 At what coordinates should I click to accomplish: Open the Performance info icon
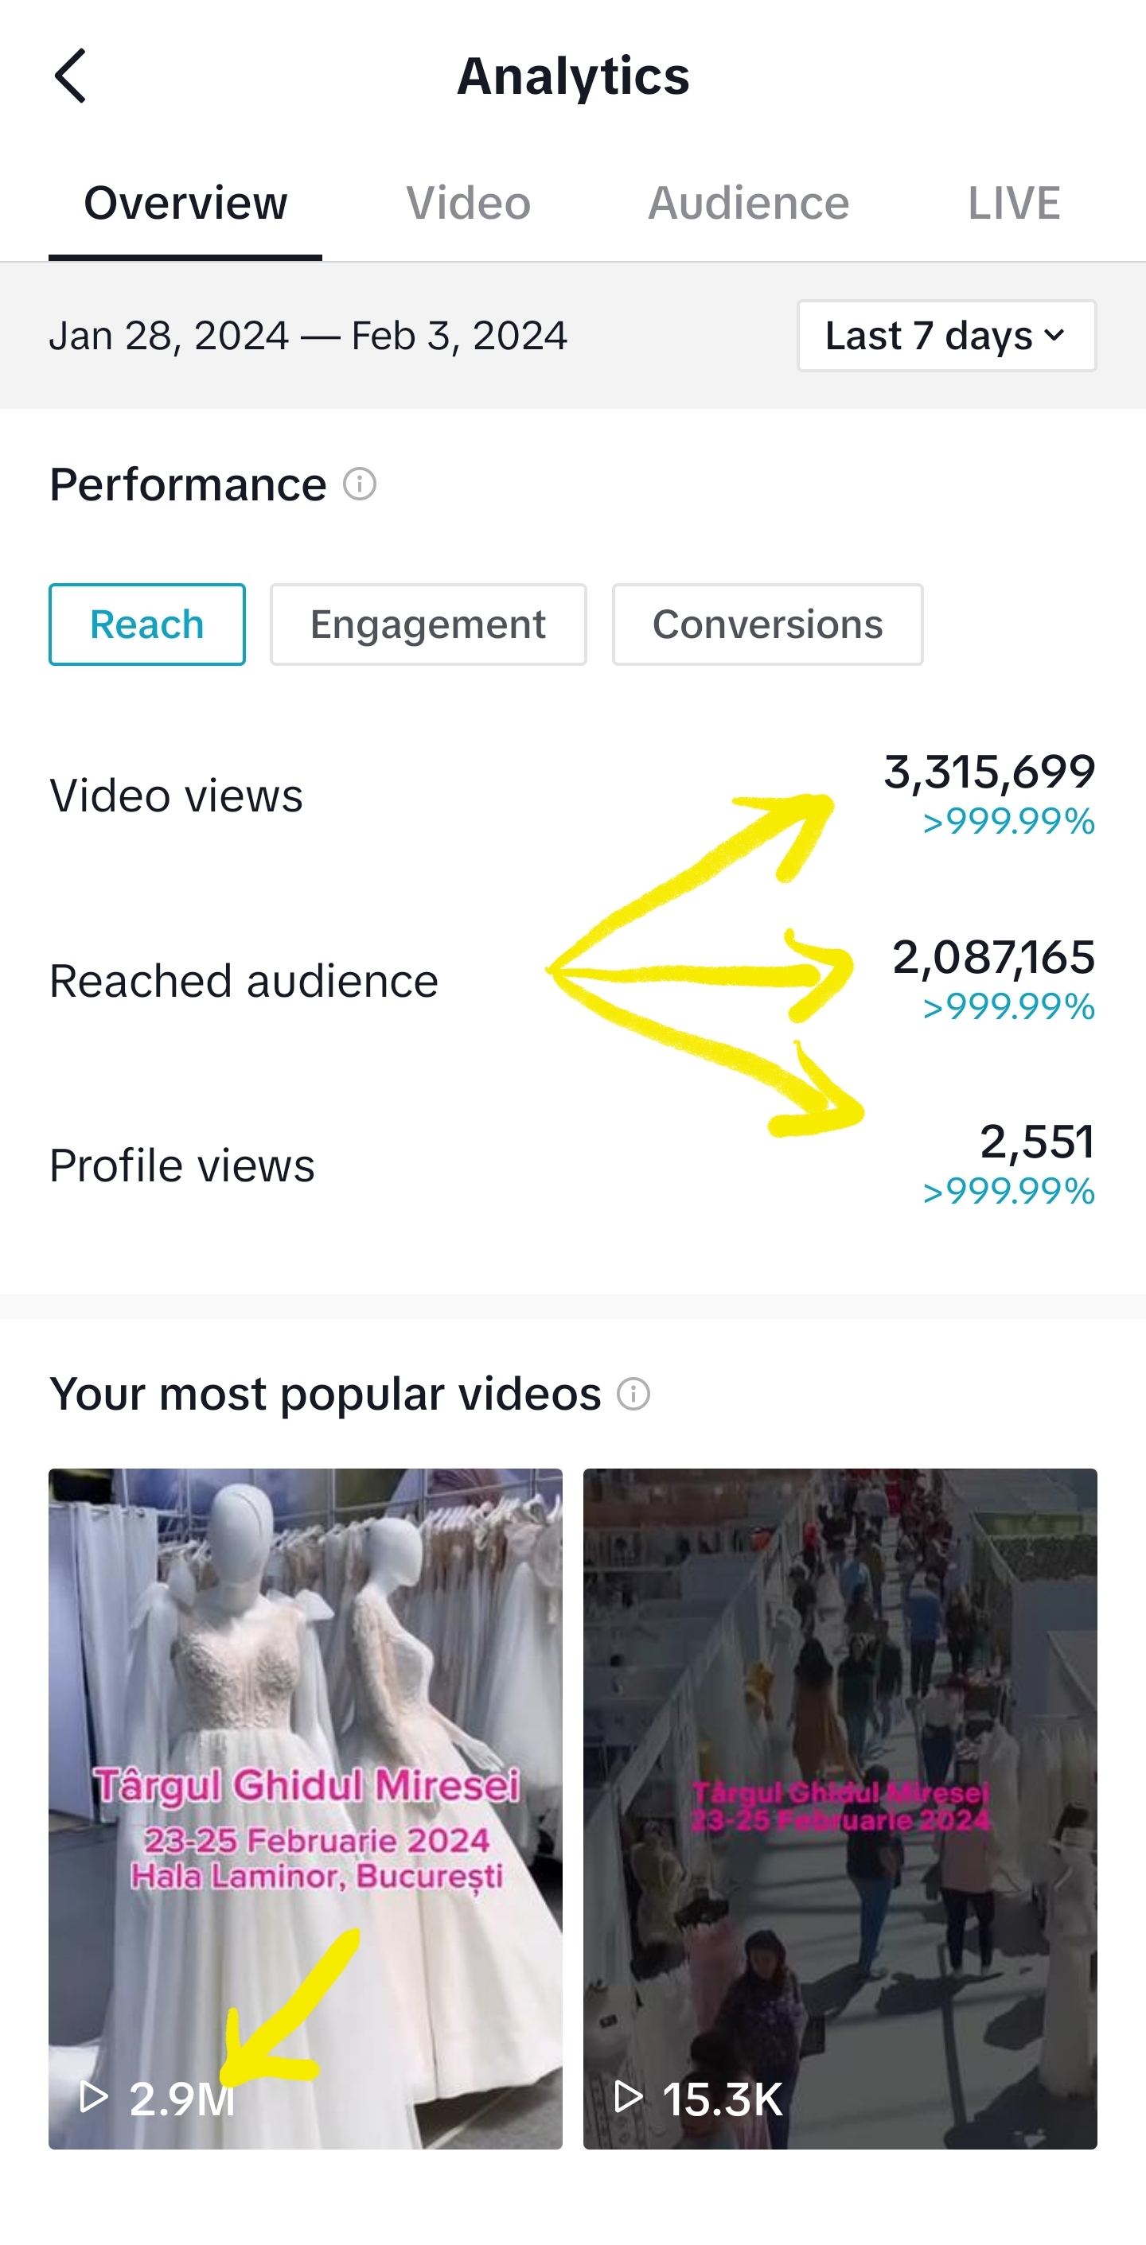pyautogui.click(x=360, y=484)
